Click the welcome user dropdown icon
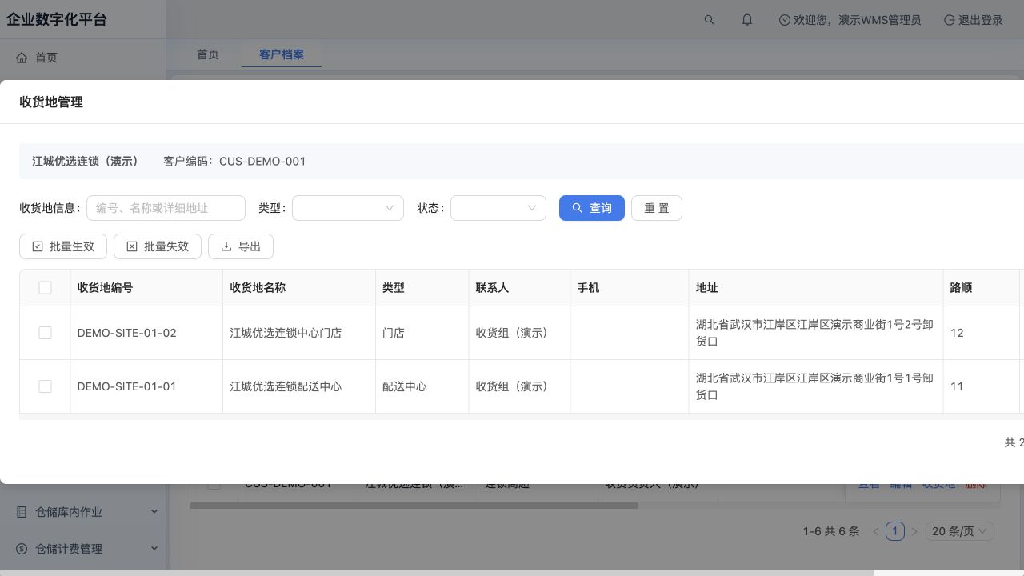The height and width of the screenshot is (576, 1024). [x=784, y=20]
